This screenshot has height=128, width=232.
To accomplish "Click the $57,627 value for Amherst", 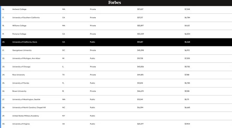I will 140,9.
